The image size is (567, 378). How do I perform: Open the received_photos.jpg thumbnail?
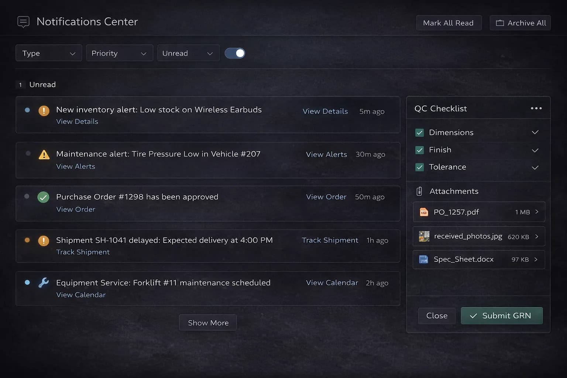pos(424,236)
